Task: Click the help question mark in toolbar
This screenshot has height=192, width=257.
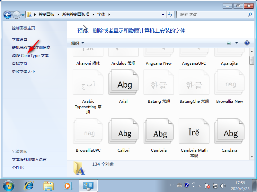Action: pyautogui.click(x=247, y=43)
